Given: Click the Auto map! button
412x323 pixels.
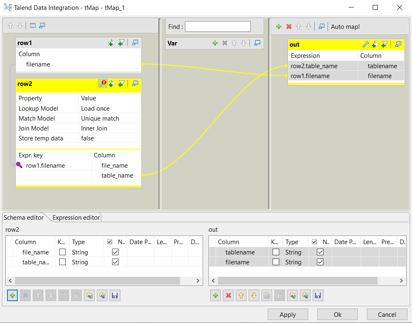Looking at the screenshot, I should [345, 27].
